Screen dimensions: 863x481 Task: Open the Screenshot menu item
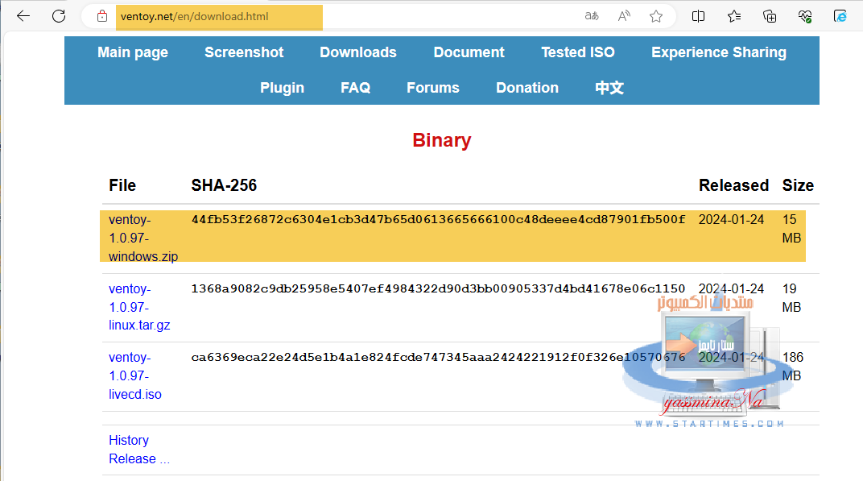[244, 52]
